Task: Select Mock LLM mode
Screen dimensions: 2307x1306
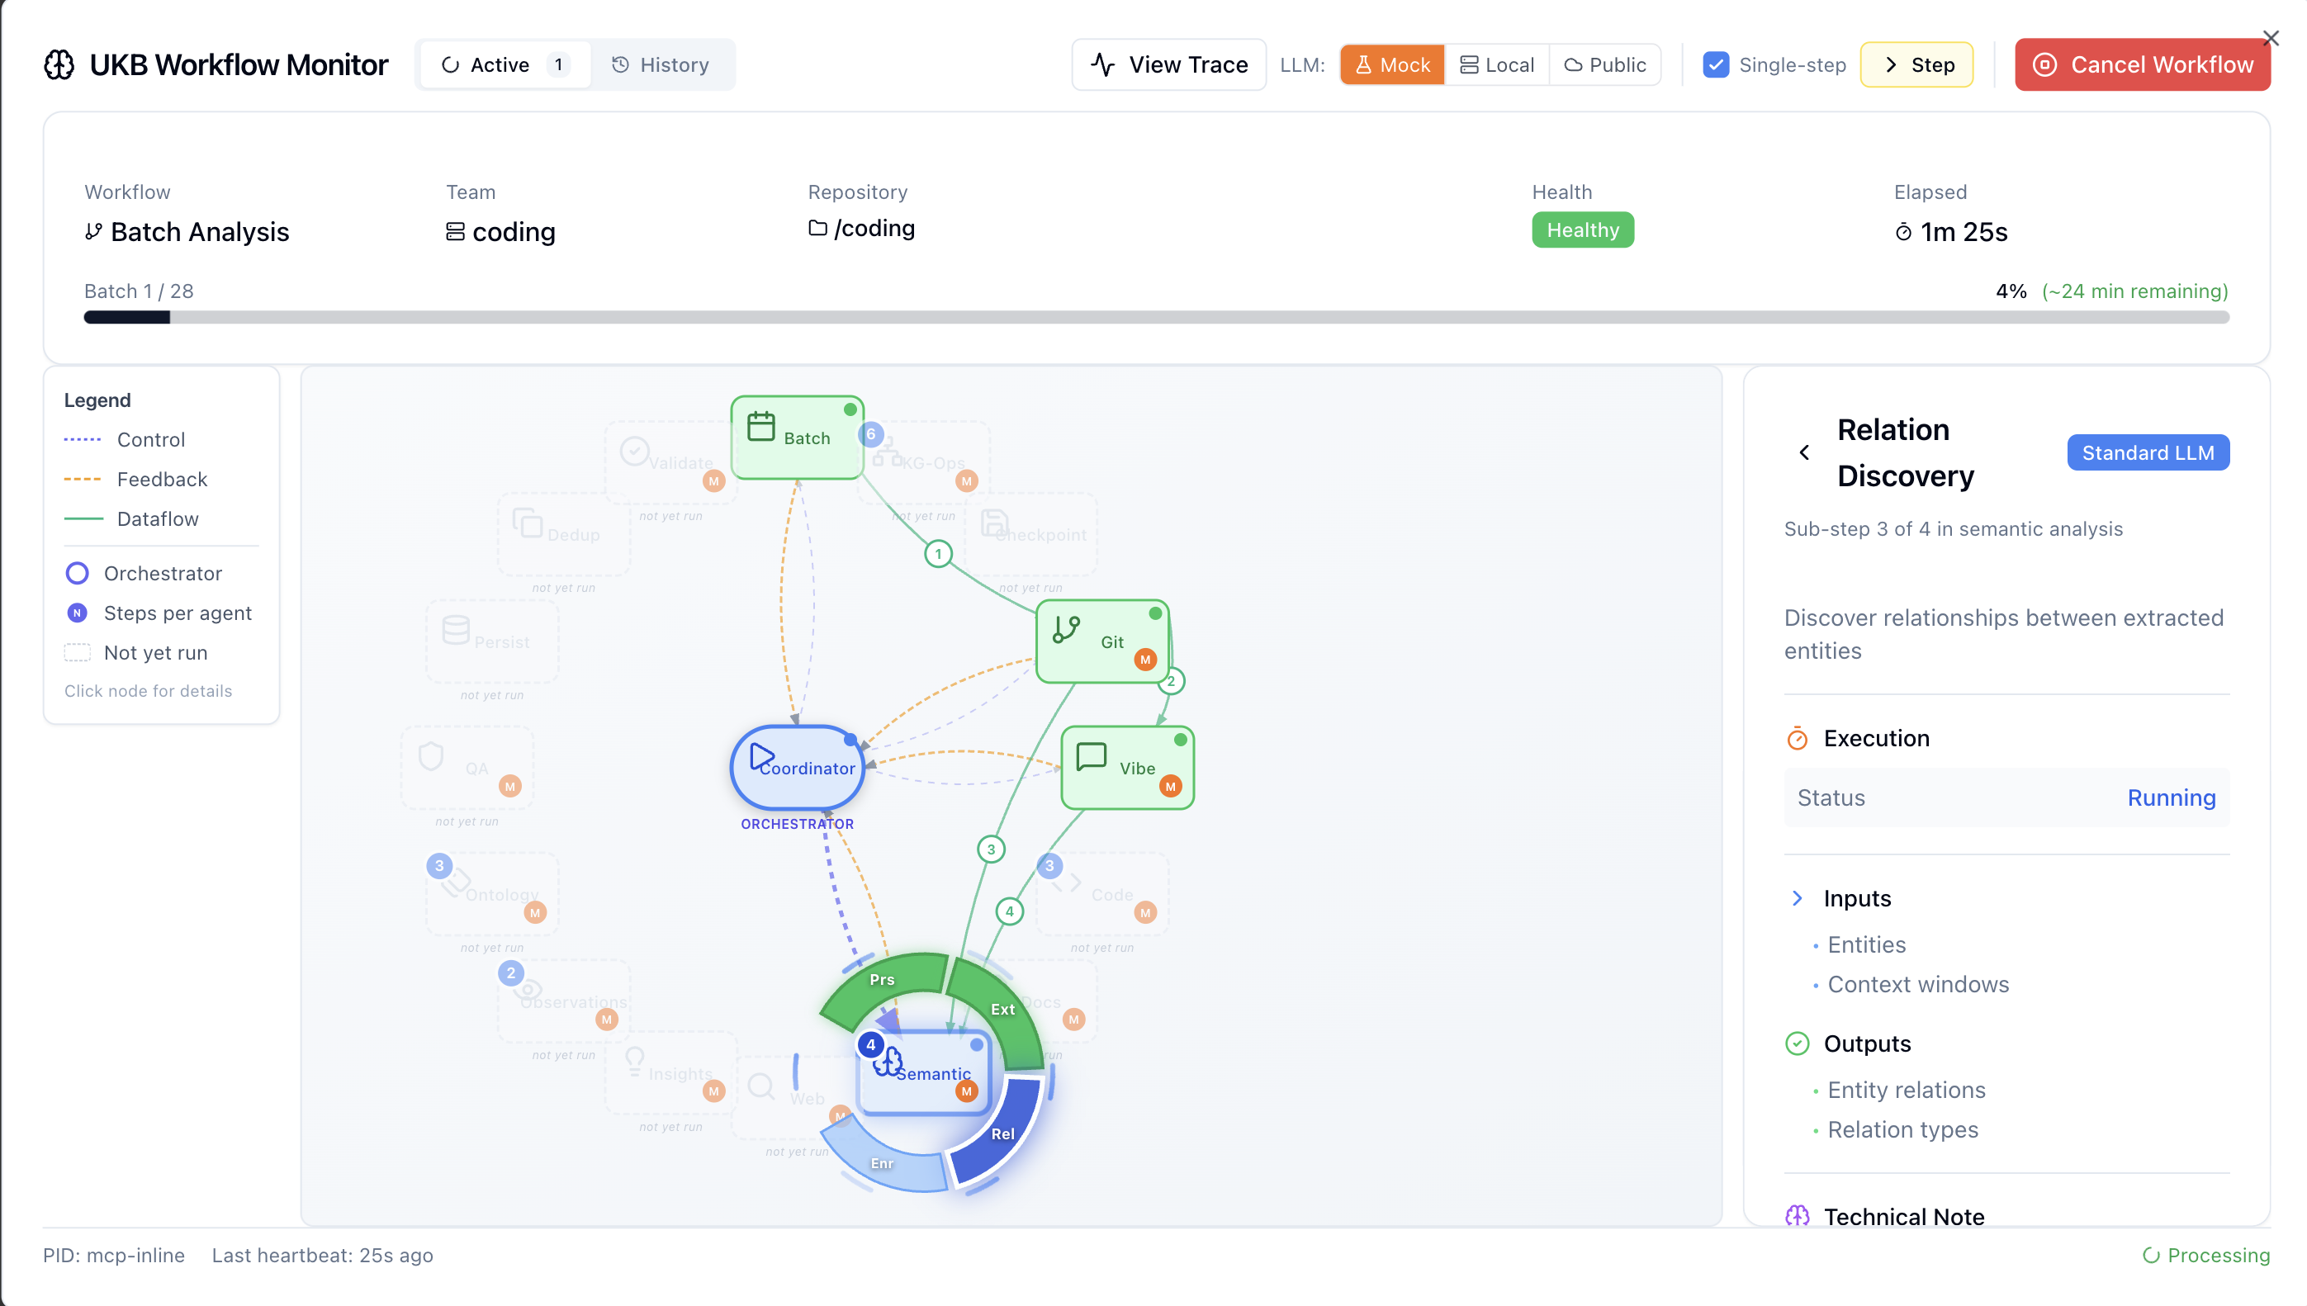Action: 1392,64
